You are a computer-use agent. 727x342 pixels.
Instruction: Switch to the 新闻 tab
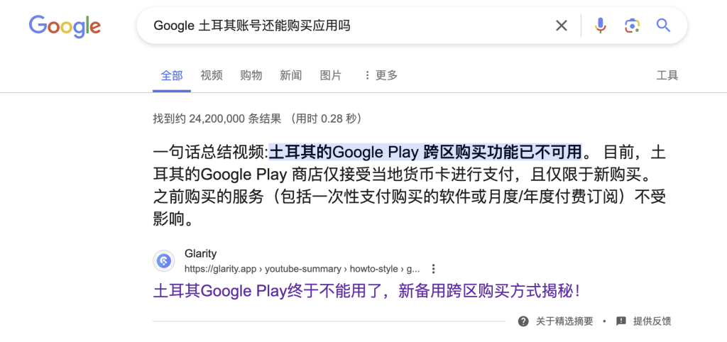[x=290, y=75]
